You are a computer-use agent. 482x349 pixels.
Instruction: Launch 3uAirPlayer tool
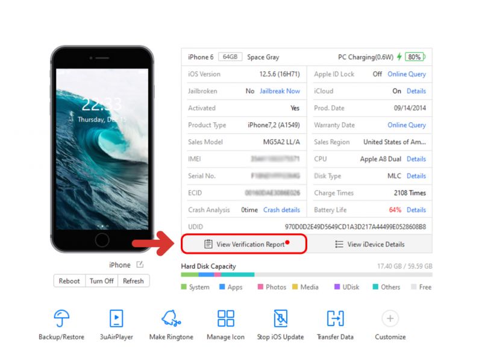[116, 318]
